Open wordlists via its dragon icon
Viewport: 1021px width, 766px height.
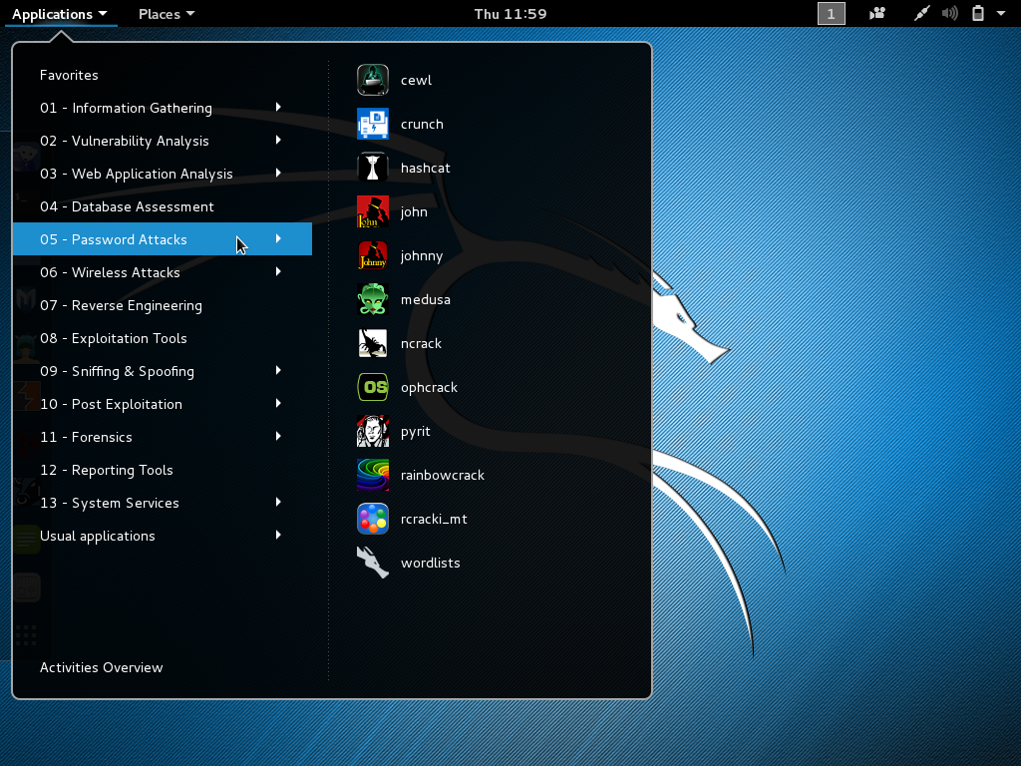click(x=373, y=563)
